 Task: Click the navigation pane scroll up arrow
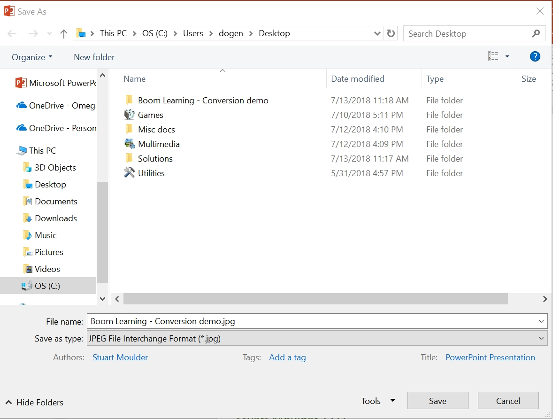coord(103,76)
